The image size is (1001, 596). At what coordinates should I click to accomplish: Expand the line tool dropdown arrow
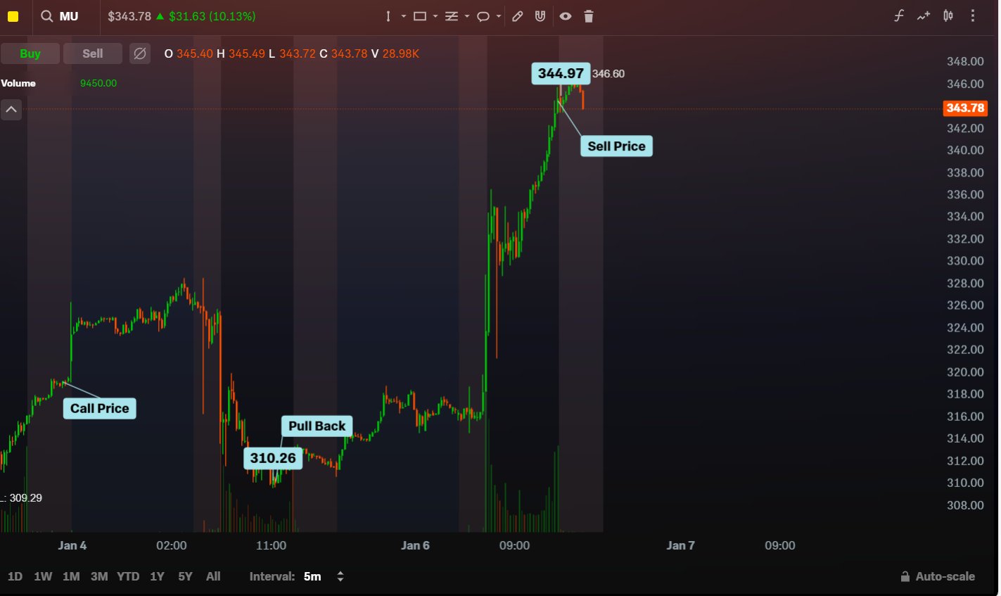(404, 16)
